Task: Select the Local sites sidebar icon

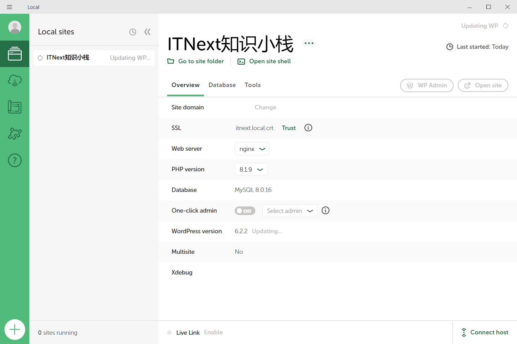Action: [15, 54]
